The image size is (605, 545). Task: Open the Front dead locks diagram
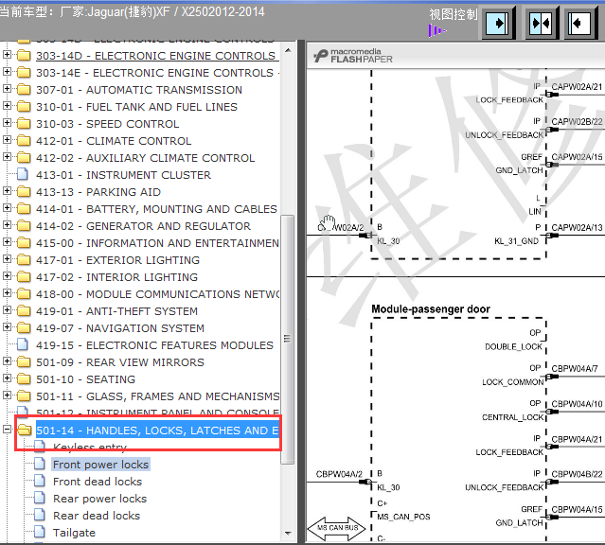[x=98, y=482]
